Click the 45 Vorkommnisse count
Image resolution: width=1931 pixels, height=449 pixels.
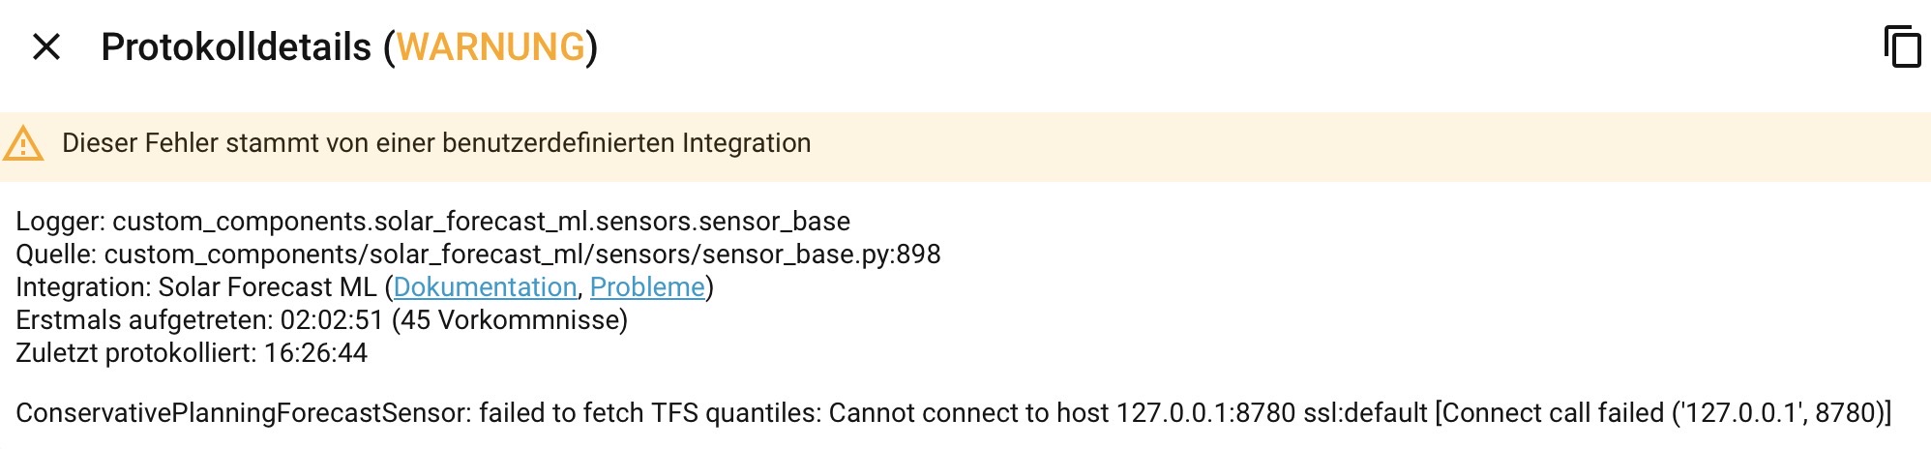click(510, 320)
